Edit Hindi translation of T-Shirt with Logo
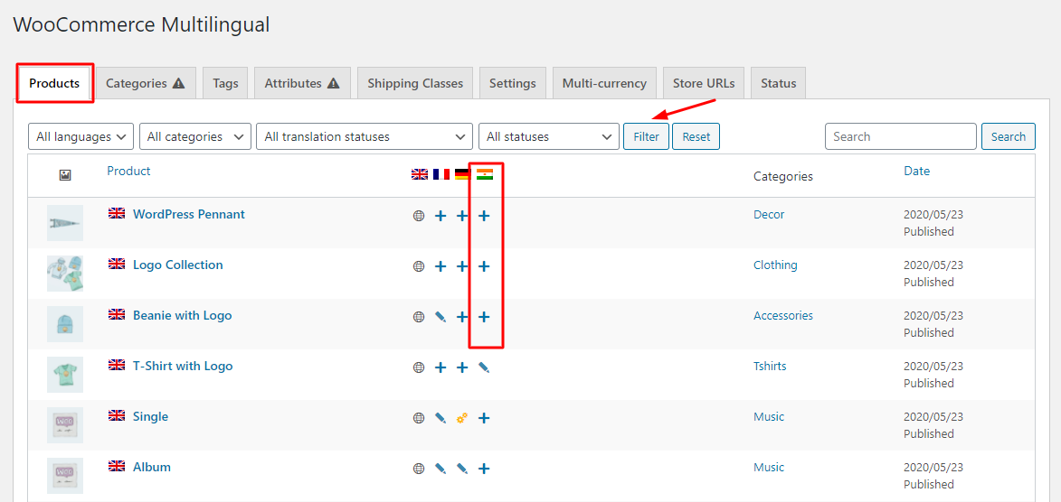The image size is (1061, 502). click(484, 367)
